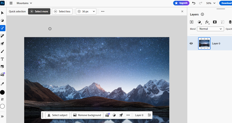The image size is (232, 123).
Task: Click the Download button
Action: 226,3
